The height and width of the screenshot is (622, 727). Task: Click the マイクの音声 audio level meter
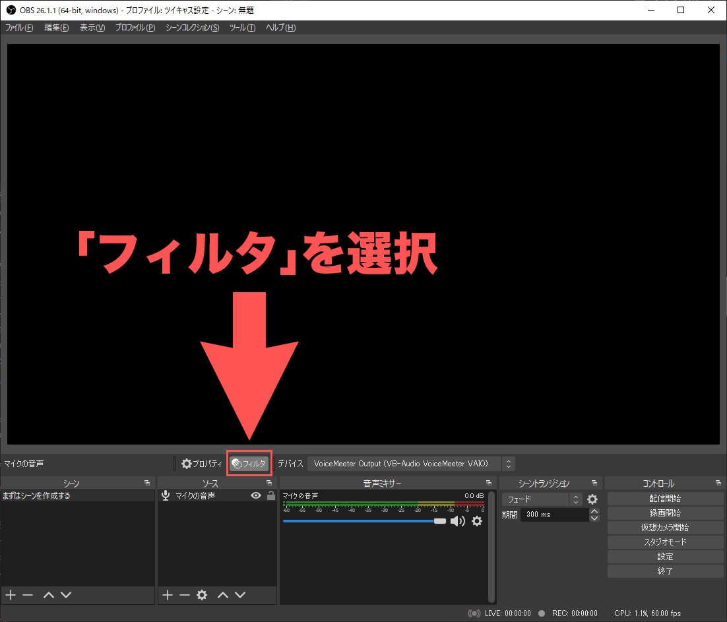383,504
